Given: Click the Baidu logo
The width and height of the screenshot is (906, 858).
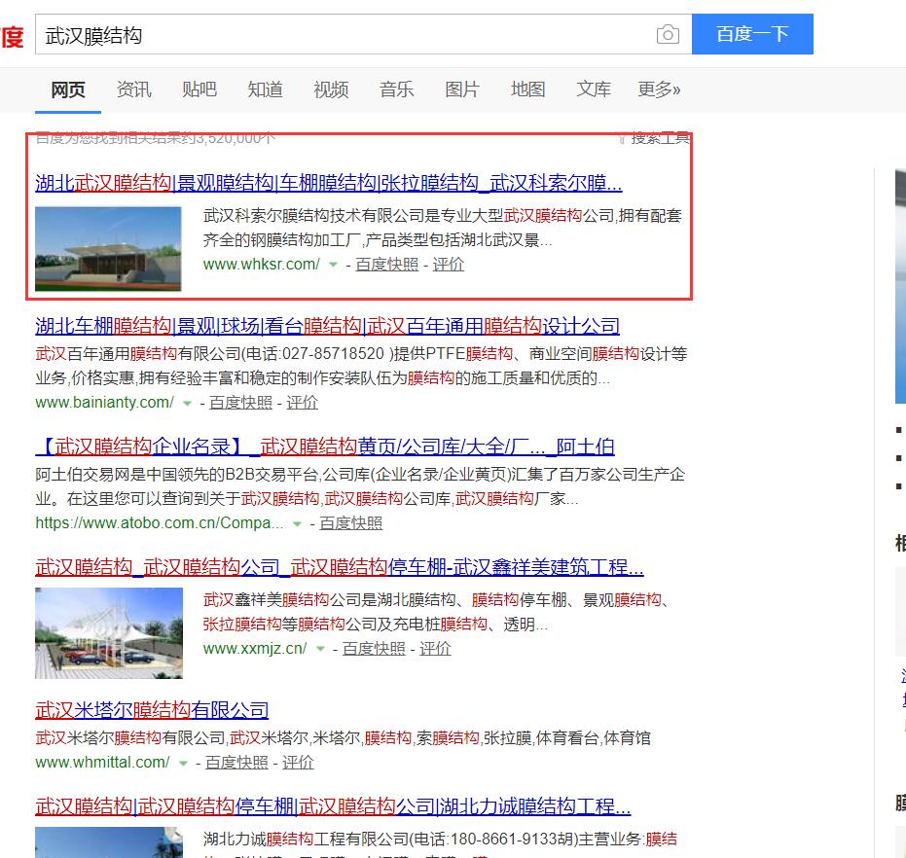Looking at the screenshot, I should (11, 37).
